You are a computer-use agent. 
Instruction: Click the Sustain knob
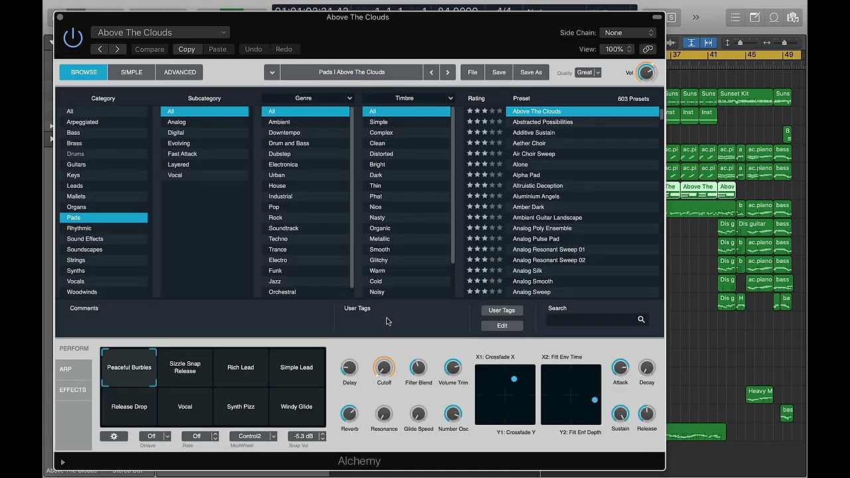[x=620, y=414]
